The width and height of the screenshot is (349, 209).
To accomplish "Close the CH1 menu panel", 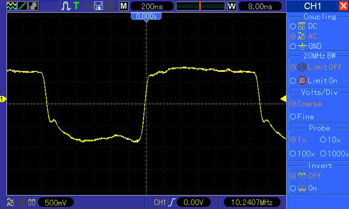I will pyautogui.click(x=343, y=6).
